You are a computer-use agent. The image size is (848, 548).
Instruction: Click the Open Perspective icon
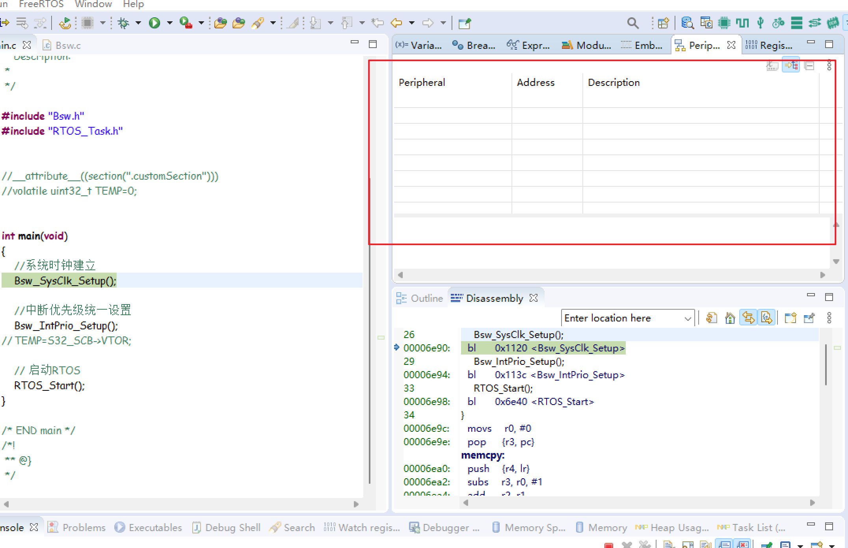tap(663, 23)
